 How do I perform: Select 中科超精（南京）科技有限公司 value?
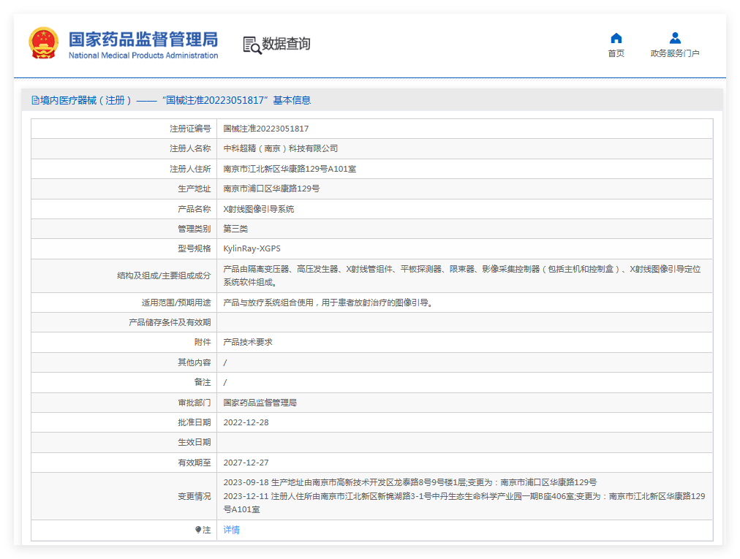point(280,148)
